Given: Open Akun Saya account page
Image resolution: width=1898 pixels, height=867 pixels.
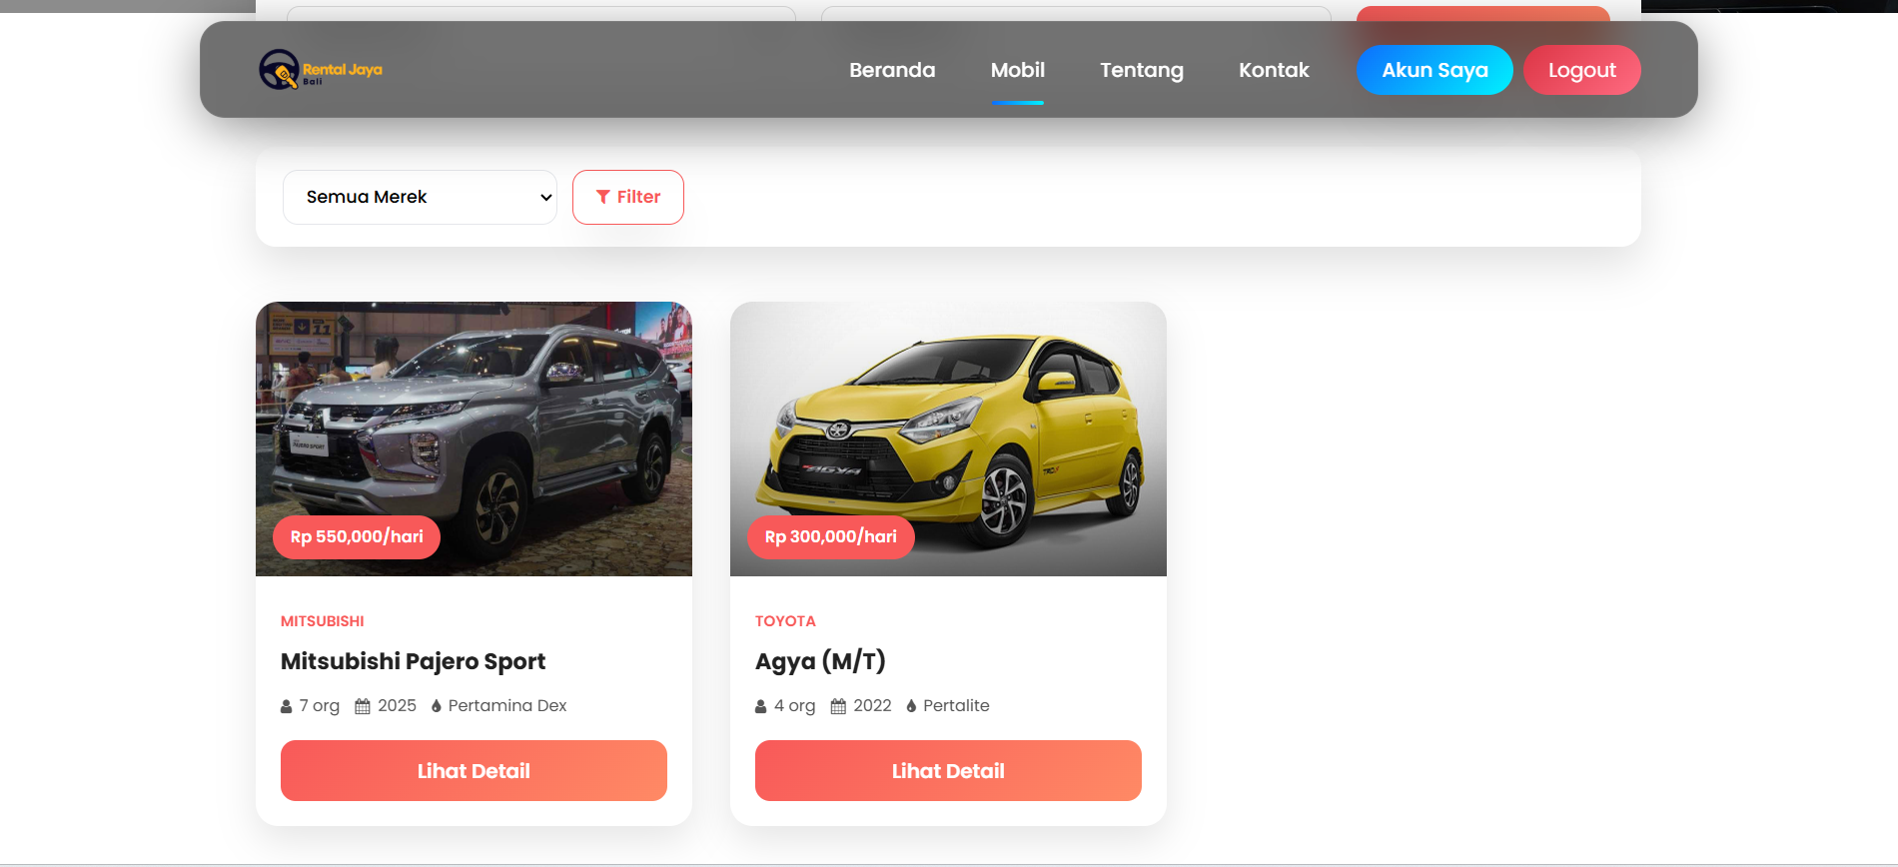Looking at the screenshot, I should pos(1433,70).
